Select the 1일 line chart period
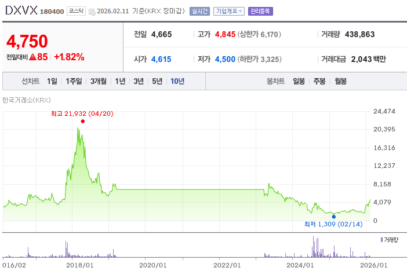This screenshot has height=275, width=407. click(52, 81)
